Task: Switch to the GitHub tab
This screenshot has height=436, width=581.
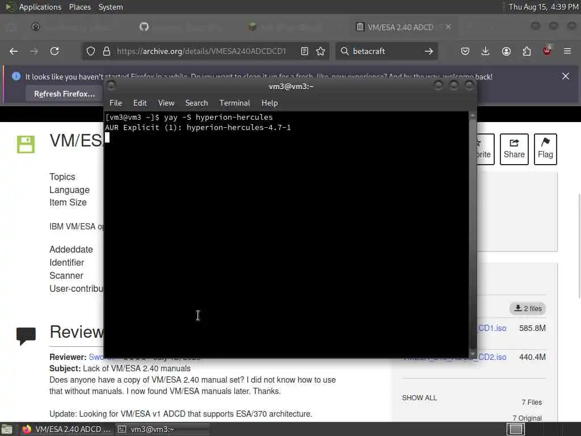Action: click(144, 27)
